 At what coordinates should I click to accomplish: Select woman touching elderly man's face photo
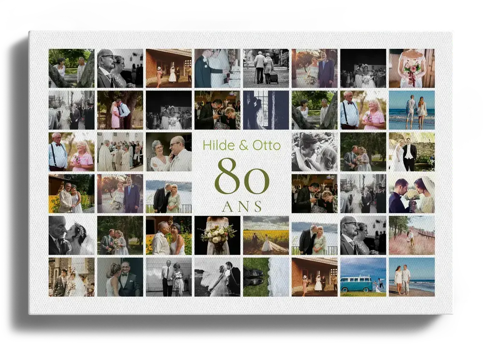tap(169, 152)
